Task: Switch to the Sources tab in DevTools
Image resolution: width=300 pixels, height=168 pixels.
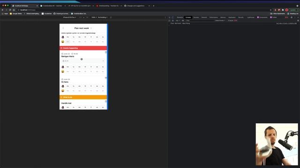Action: [196, 17]
